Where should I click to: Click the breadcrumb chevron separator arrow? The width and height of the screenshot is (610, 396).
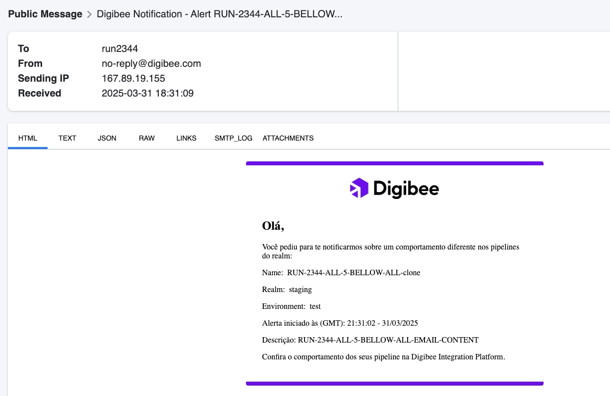click(x=90, y=14)
